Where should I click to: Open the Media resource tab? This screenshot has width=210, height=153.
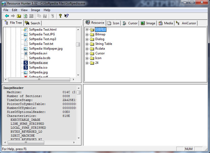(x=165, y=23)
